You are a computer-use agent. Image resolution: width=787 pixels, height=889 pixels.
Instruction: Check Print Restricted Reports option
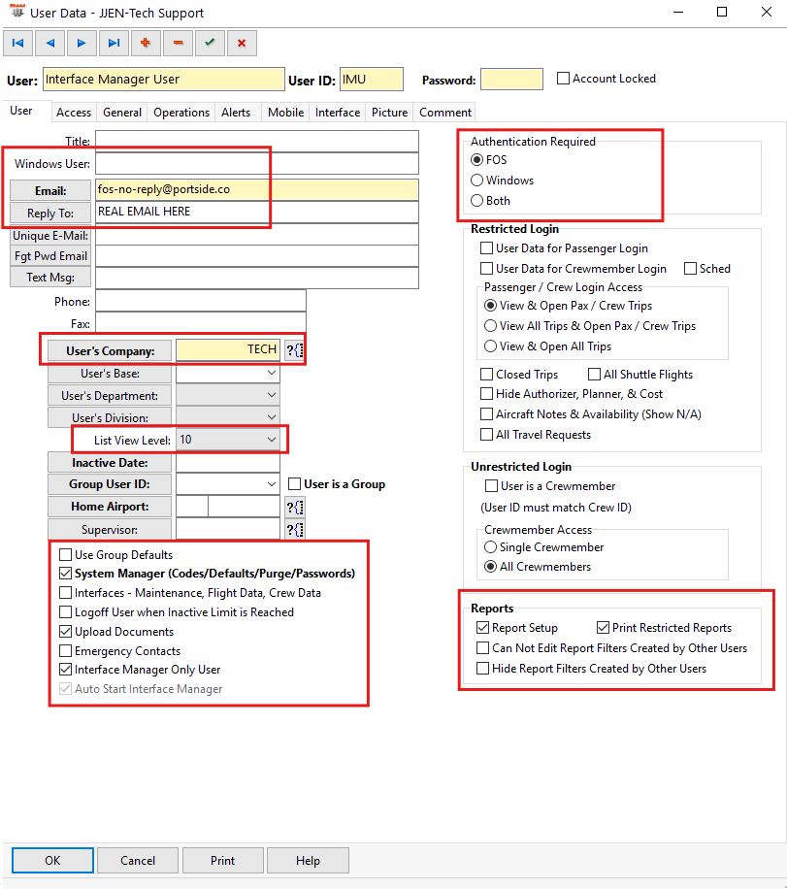pos(604,628)
